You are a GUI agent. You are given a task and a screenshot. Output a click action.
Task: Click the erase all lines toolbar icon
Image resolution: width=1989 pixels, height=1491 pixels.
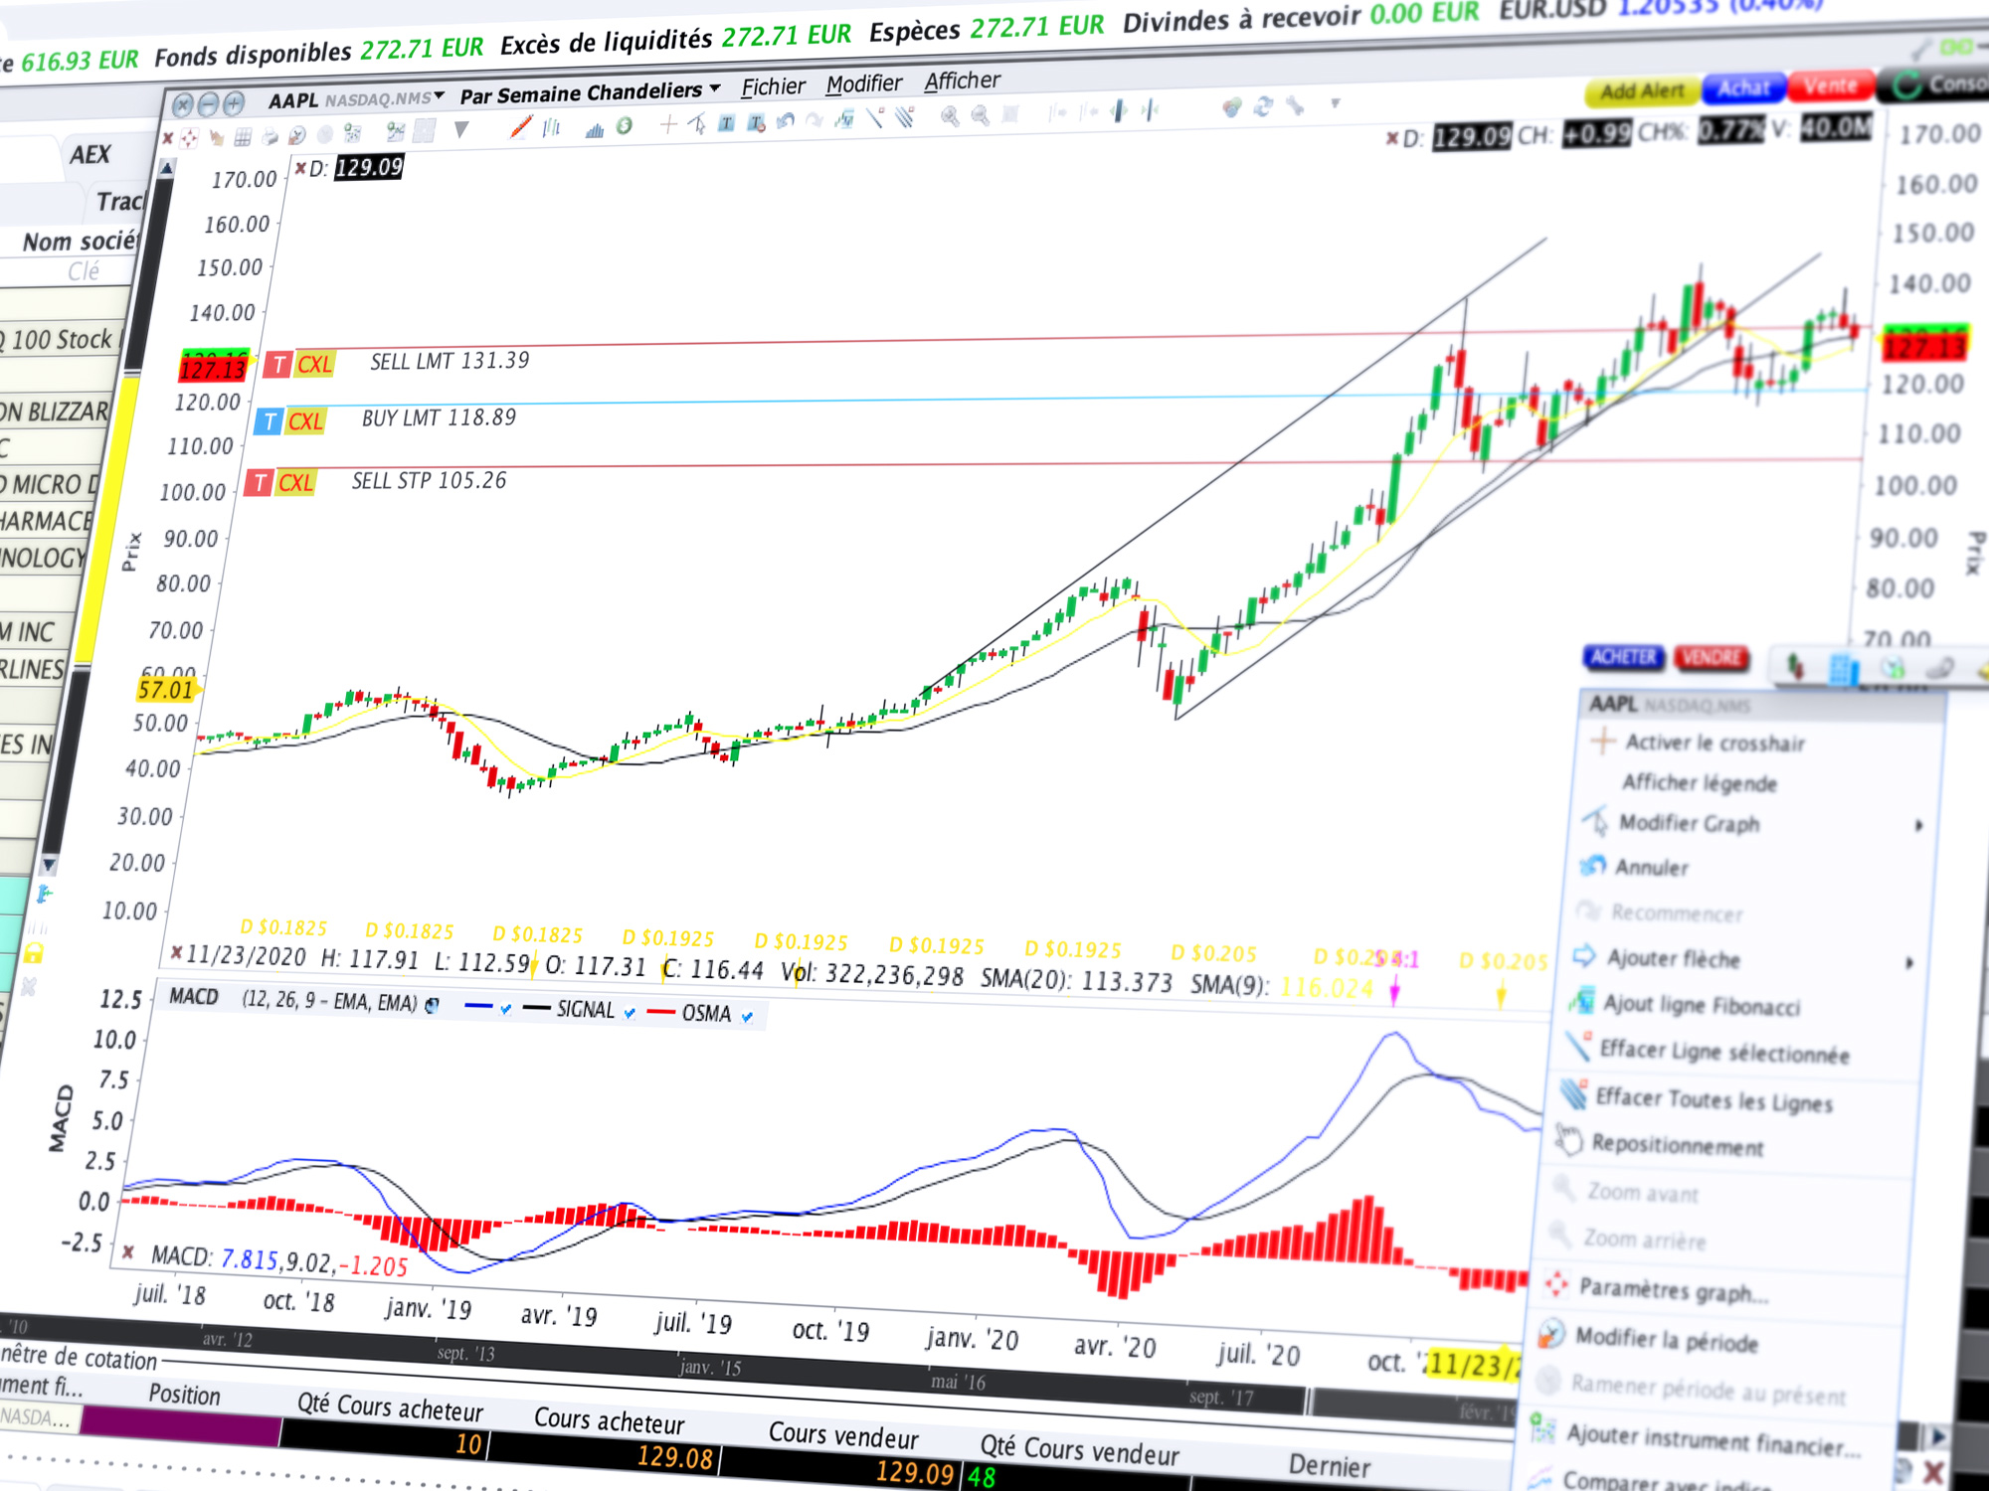pos(905,116)
